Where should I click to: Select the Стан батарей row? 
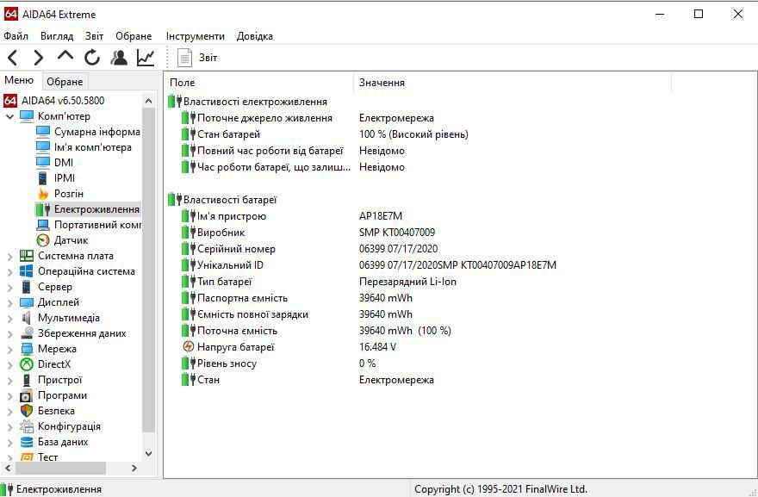[325, 134]
